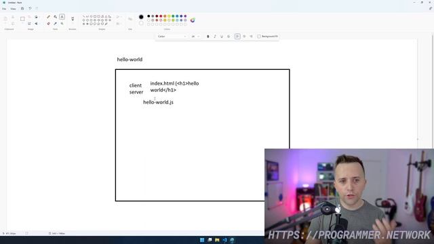Viewport: 434px width, 244px height.
Task: Select the Color picker eyedropper tool
Action: pos(56,24)
